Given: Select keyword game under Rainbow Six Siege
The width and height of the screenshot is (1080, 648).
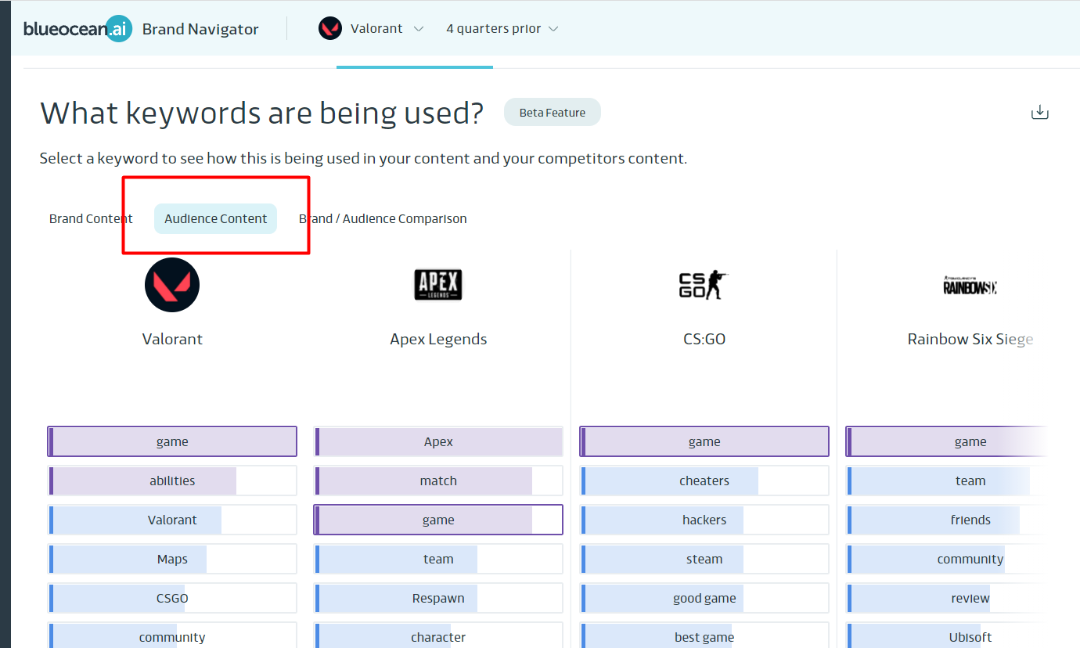Looking at the screenshot, I should pos(947,442).
